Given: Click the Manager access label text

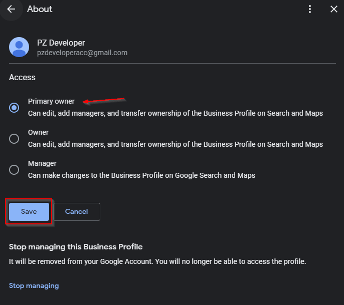Looking at the screenshot, I should (42, 163).
